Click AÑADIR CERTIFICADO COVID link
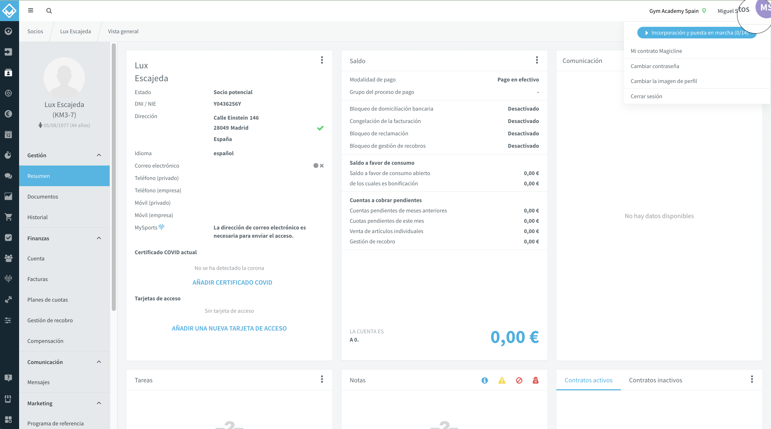The height and width of the screenshot is (429, 771). 232,283
